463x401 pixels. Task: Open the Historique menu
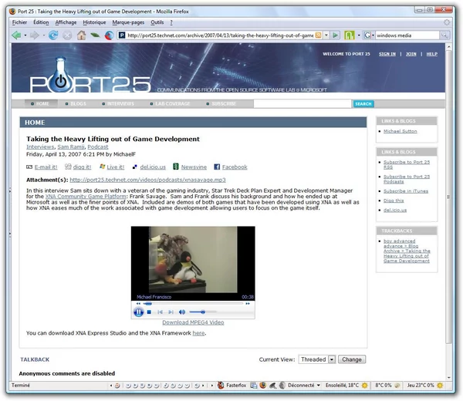[94, 22]
